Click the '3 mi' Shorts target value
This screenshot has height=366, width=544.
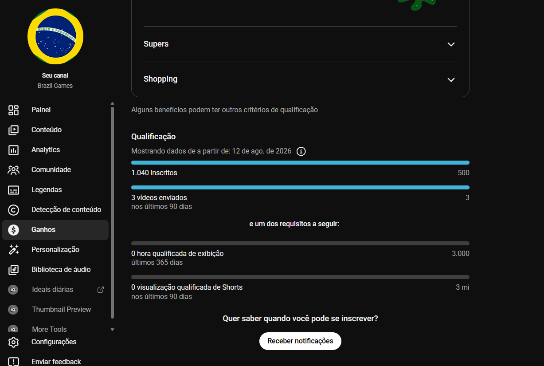coord(462,287)
